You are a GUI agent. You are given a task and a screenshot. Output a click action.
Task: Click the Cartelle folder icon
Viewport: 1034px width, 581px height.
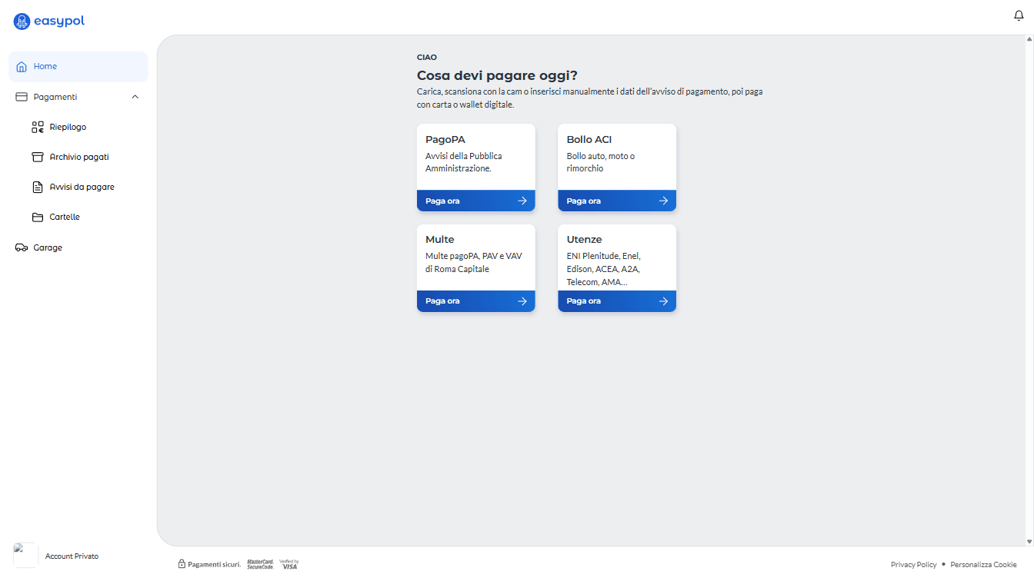pos(38,217)
